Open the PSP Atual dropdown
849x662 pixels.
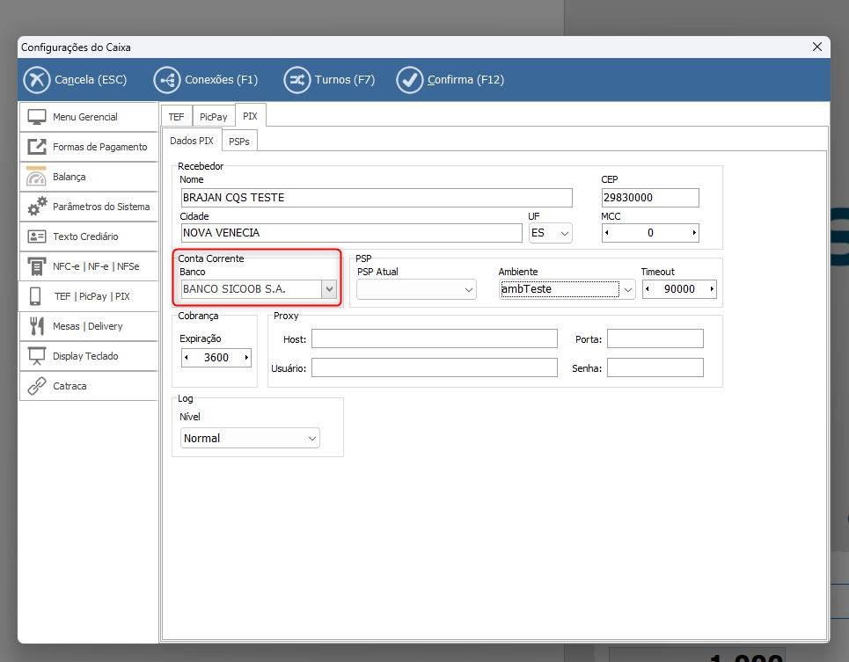click(x=467, y=289)
